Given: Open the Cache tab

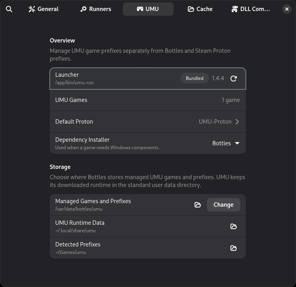Looking at the screenshot, I should 200,9.
